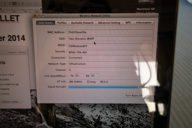This screenshot has width=192, height=128.
Task: Select the justify alignment icon in document toolbar
Action: point(22,4)
